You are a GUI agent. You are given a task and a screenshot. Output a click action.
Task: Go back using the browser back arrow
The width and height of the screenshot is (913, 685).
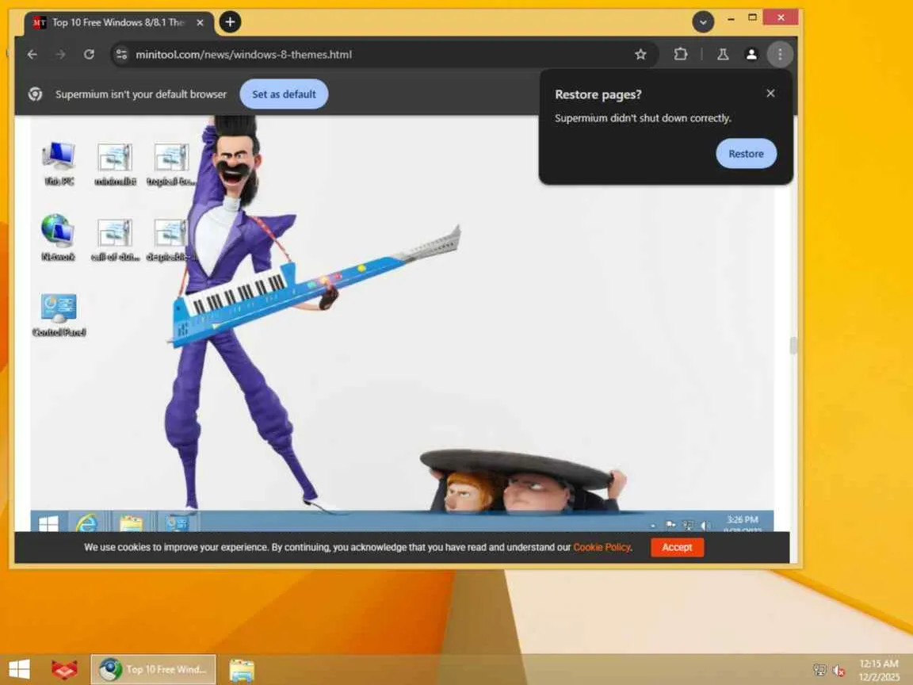coord(32,54)
